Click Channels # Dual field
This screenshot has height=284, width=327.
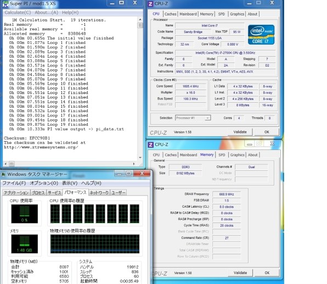click(x=251, y=167)
